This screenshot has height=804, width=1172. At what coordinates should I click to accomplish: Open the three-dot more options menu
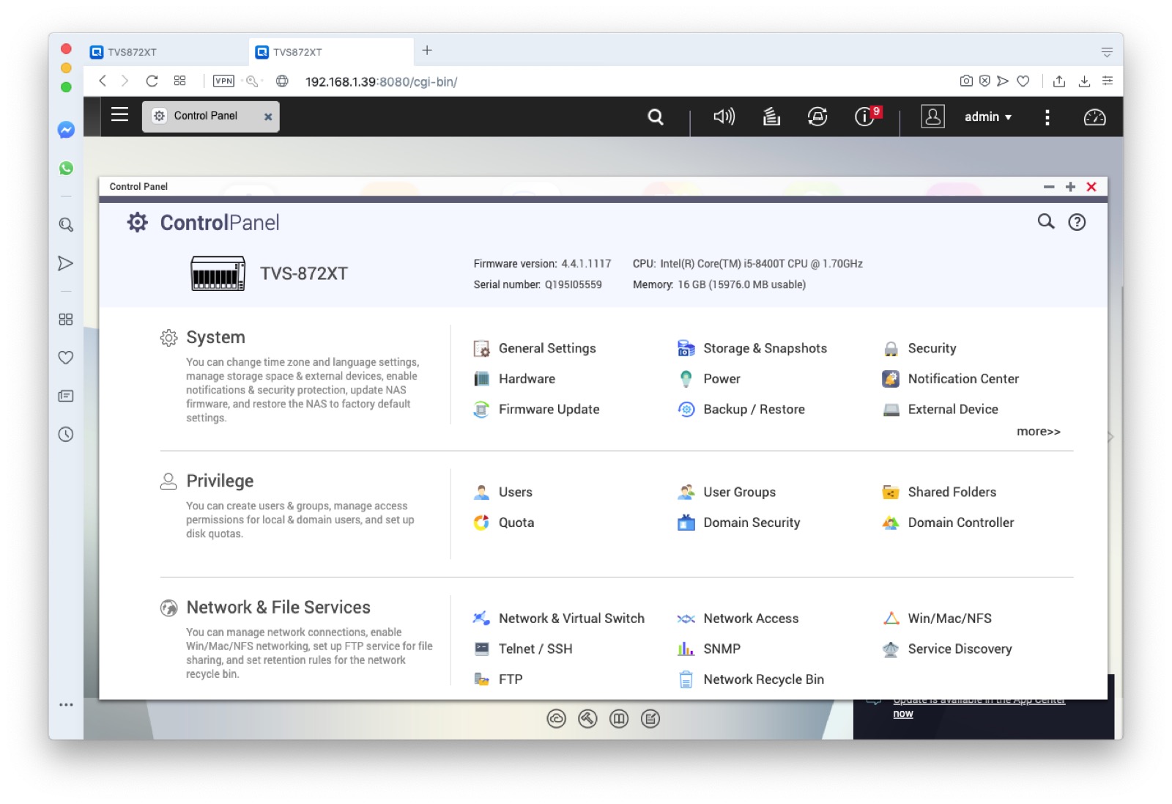click(1047, 117)
